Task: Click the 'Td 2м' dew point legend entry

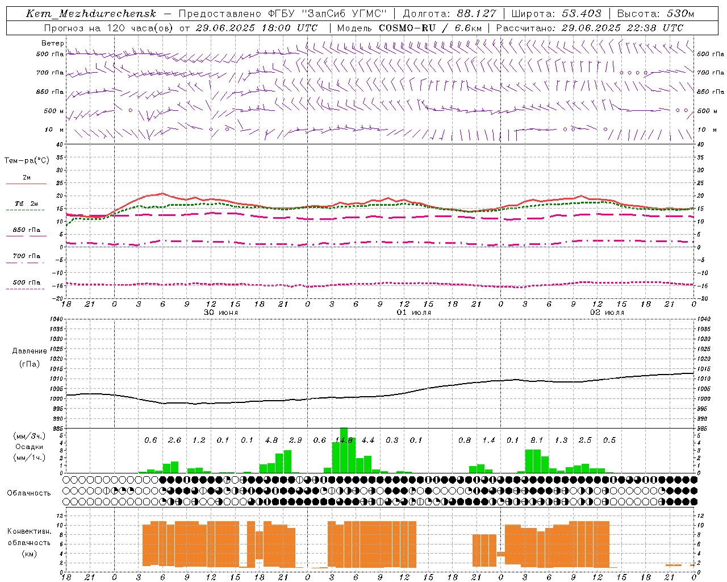Action: pos(27,203)
